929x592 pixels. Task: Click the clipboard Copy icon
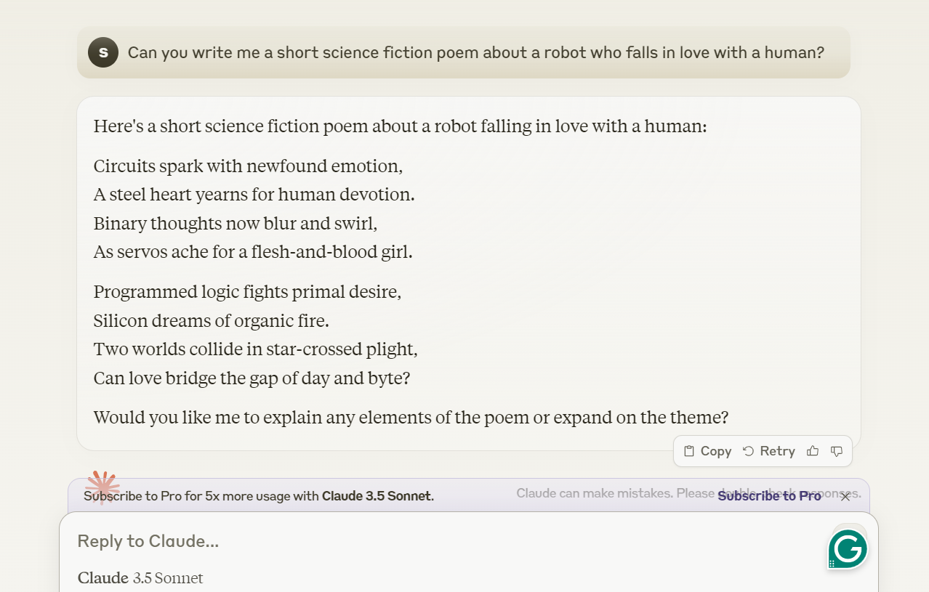[689, 451]
